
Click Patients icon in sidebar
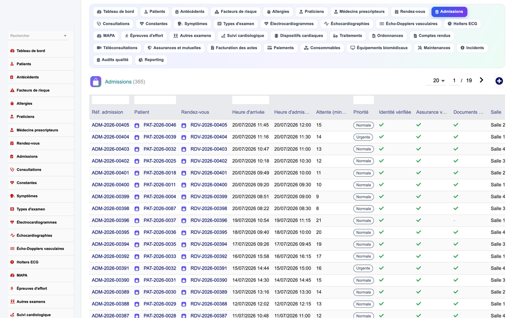[x=12, y=64]
